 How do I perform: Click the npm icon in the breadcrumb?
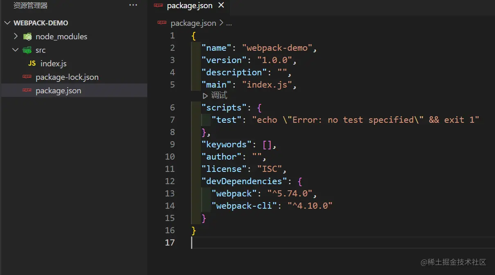click(x=162, y=23)
